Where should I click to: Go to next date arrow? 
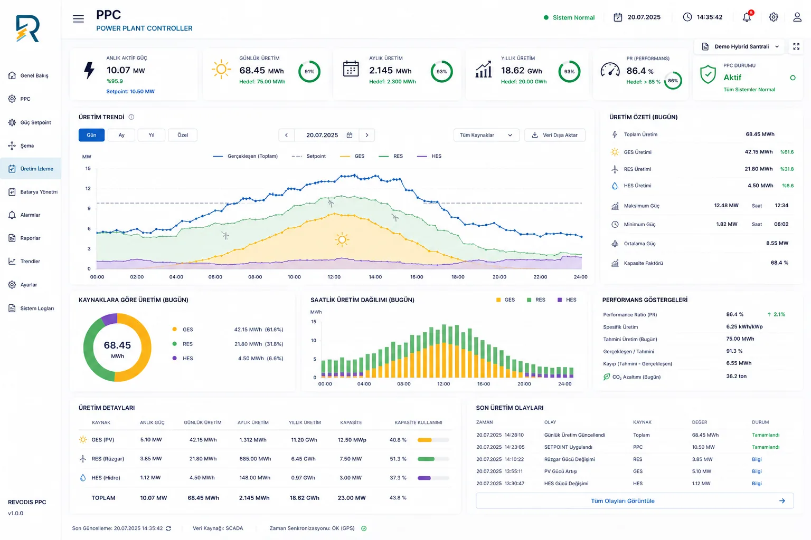367,135
